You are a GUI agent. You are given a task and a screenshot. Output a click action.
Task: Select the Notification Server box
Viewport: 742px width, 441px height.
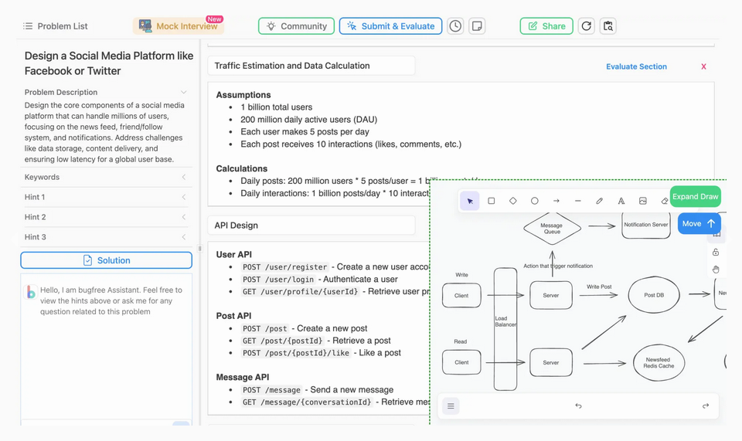[646, 225]
